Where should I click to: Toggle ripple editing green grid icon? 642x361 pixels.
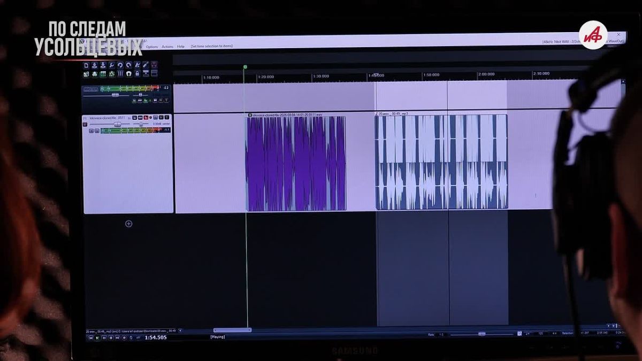click(x=103, y=74)
